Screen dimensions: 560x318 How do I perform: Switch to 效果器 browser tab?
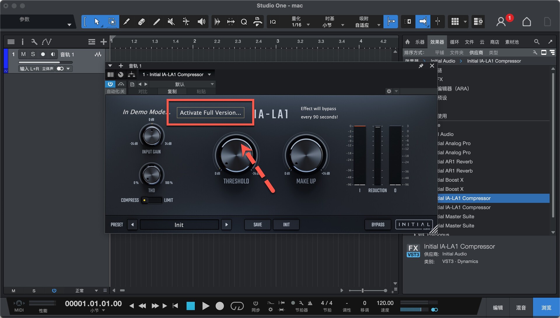tap(437, 42)
